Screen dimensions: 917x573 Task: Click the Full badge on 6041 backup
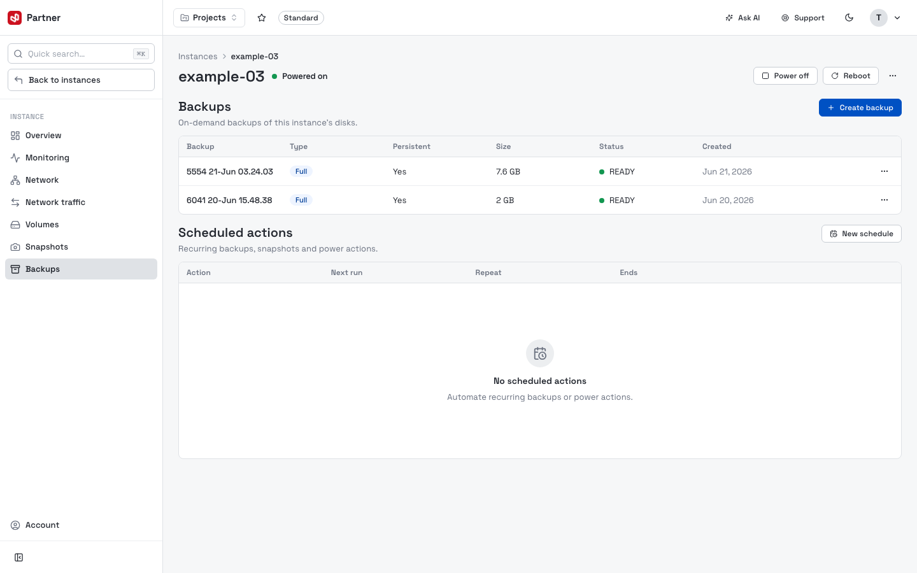301,200
